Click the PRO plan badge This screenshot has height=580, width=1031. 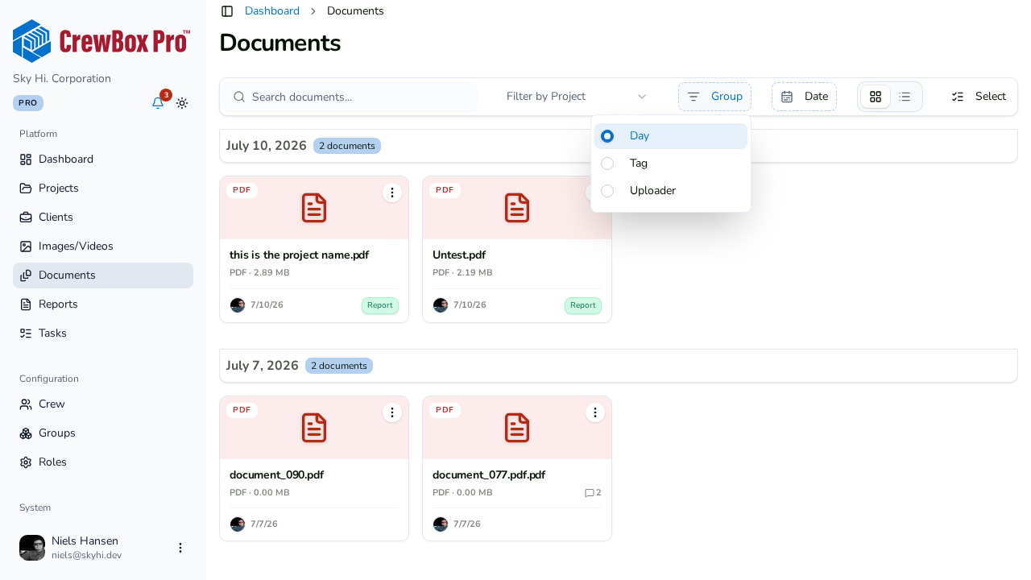point(28,103)
